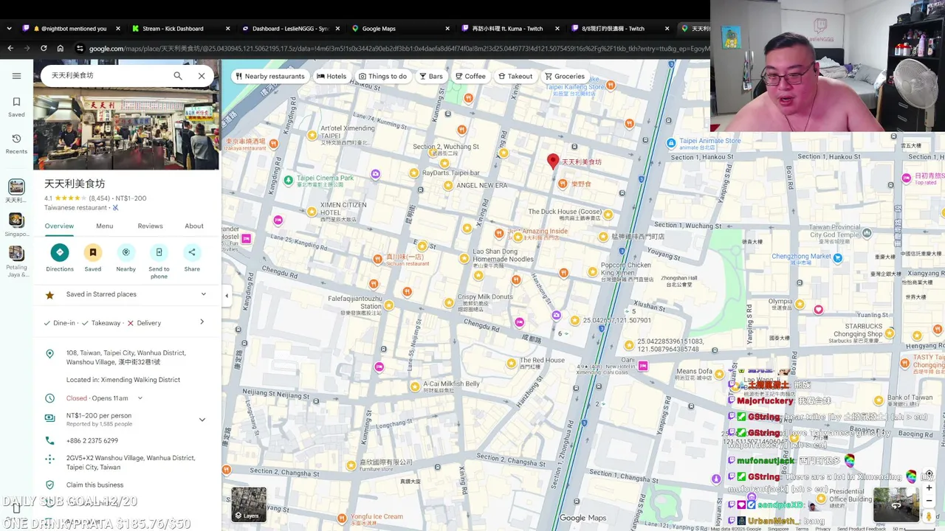Click the Privacy footer link
Viewport: 945px width, 531px height.
[x=822, y=529]
